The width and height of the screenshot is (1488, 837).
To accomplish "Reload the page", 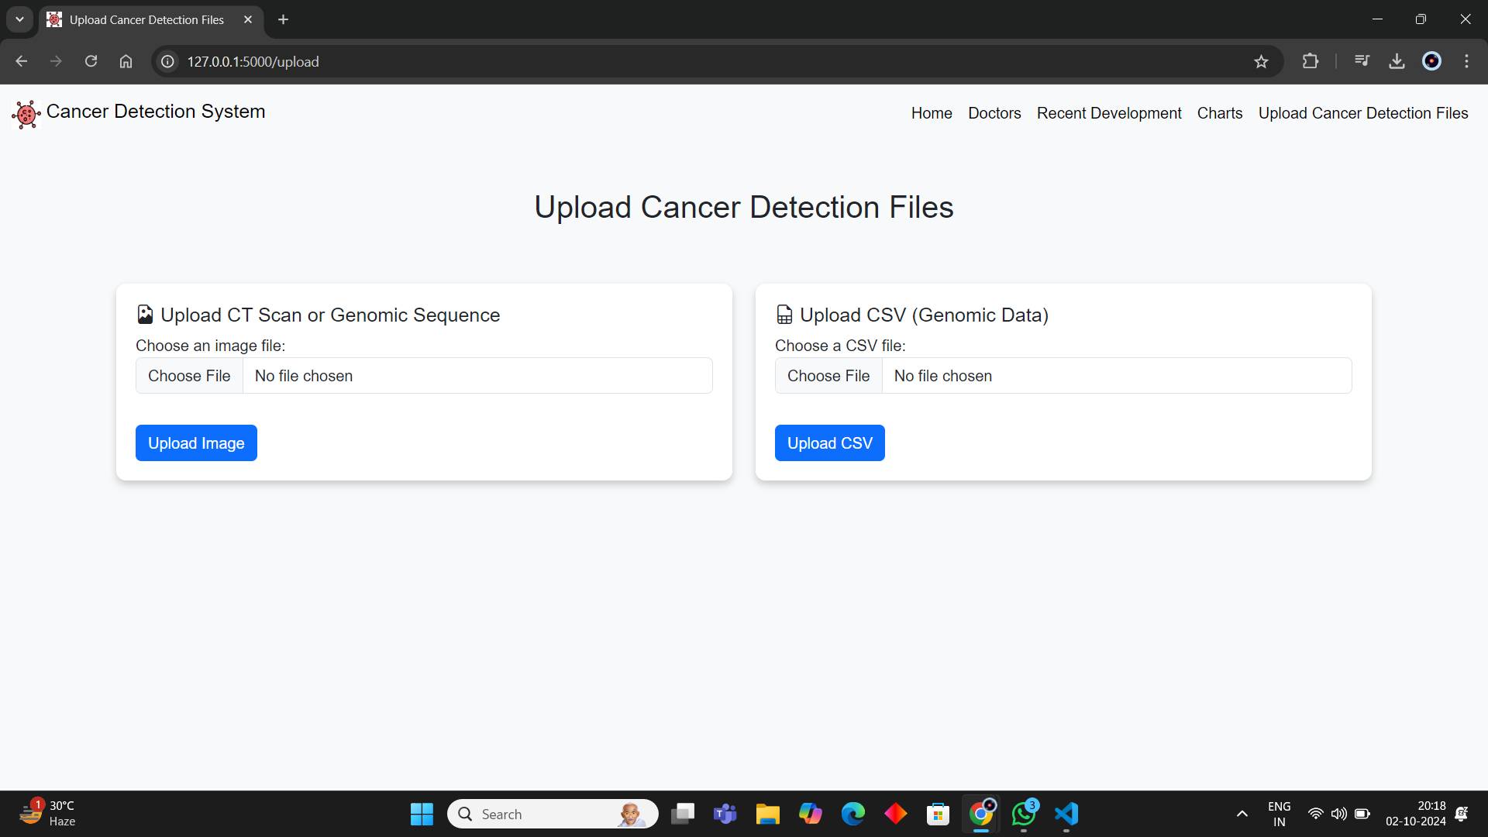I will pyautogui.click(x=91, y=61).
